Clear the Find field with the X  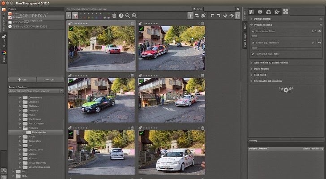[238, 9]
